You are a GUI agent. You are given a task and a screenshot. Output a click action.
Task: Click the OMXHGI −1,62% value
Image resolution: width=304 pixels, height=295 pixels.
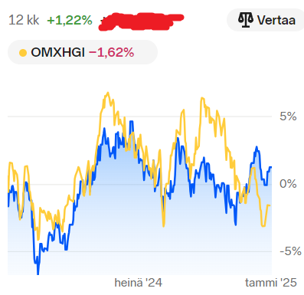(111, 53)
